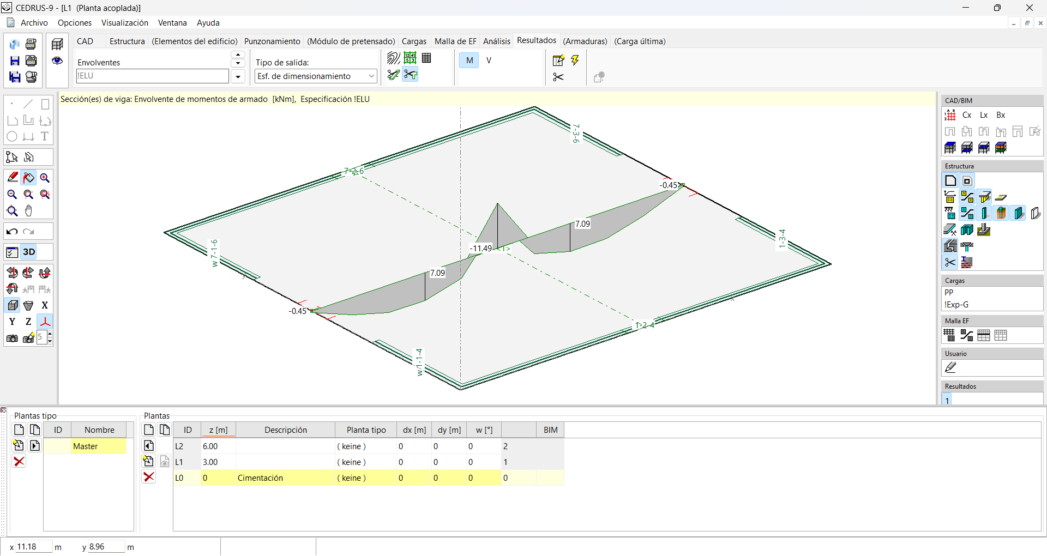1047x556 pixels.
Task: Open Visualización menu
Action: [x=124, y=23]
